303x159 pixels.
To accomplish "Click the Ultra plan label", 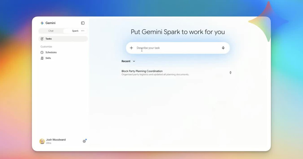I will point(48,143).
